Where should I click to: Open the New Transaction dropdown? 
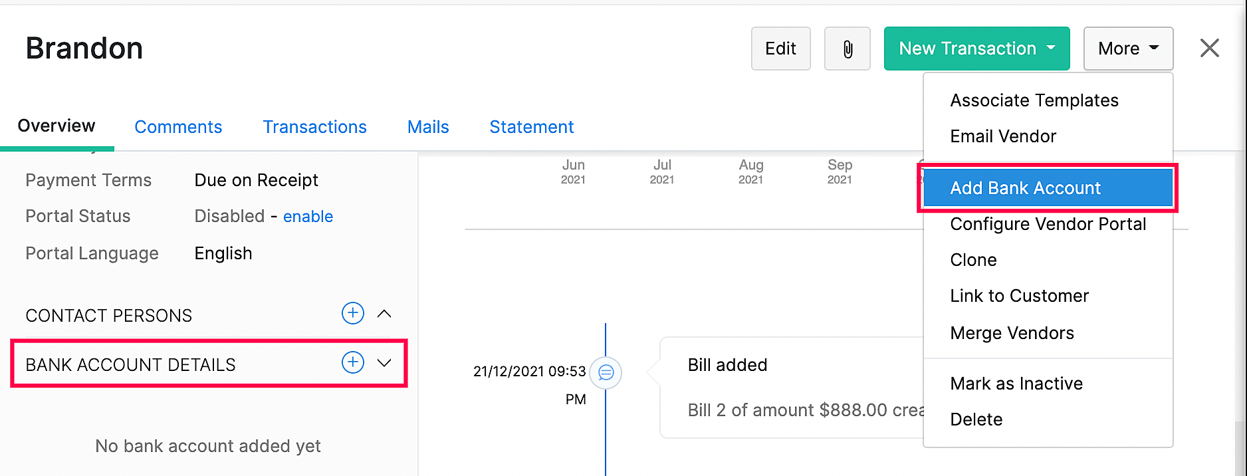point(976,49)
